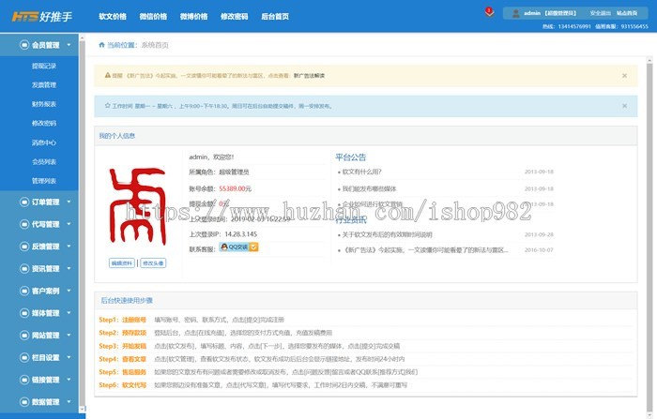Open 财务报表 in the sidebar
Screen dimensions: 657x419
(x=44, y=104)
